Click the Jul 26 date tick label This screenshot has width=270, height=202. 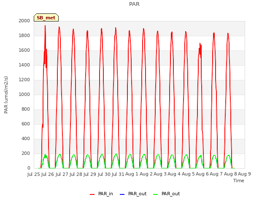coord(48,174)
